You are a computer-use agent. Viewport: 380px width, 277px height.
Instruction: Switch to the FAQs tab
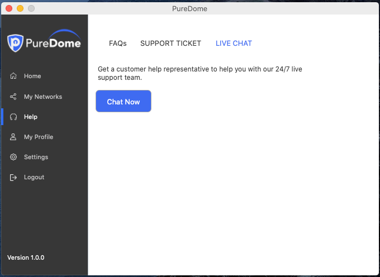(118, 44)
